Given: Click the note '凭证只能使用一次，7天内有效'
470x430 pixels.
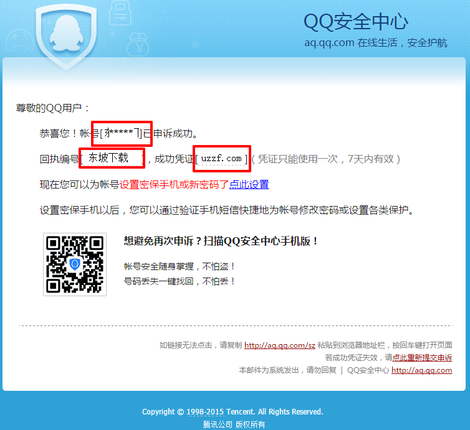Looking at the screenshot, I should (326, 159).
